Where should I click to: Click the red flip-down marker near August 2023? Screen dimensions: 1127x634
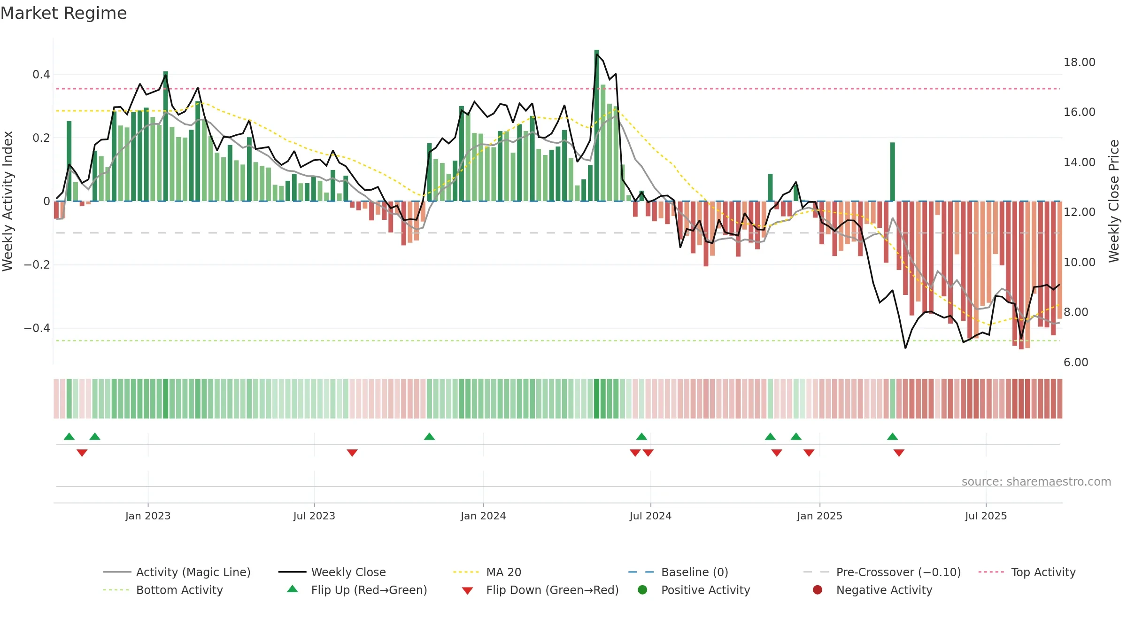[352, 453]
